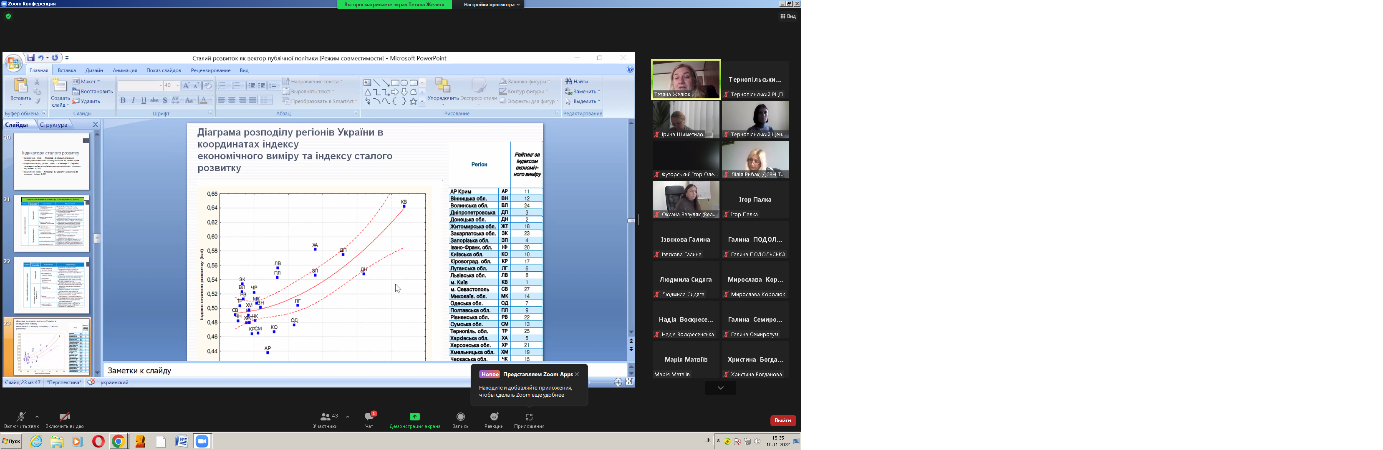
Task: Turn on camera via Включить видео
Action: 64,417
